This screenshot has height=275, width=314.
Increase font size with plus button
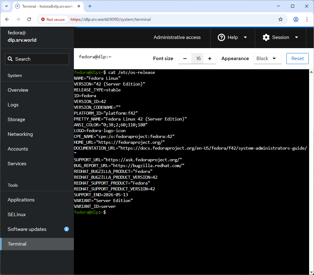tap(210, 59)
